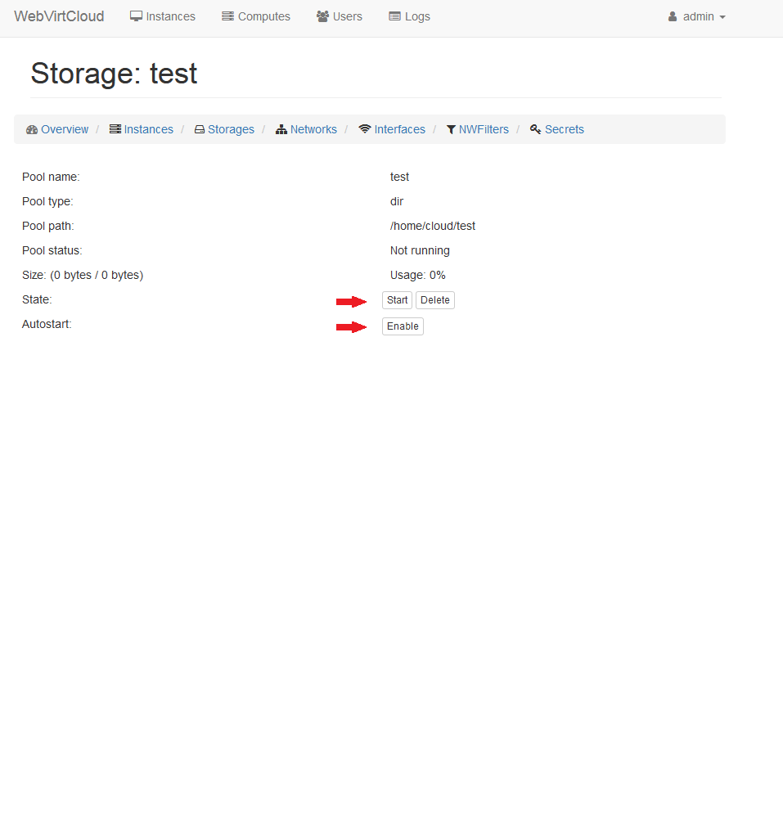Open the Networks breadcrumb link

tap(313, 129)
